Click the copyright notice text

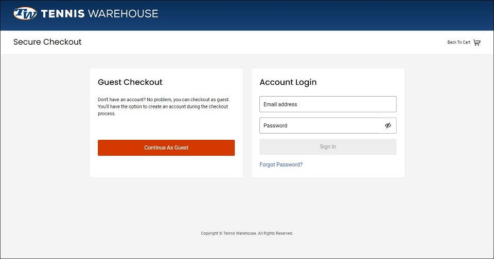coord(247,233)
